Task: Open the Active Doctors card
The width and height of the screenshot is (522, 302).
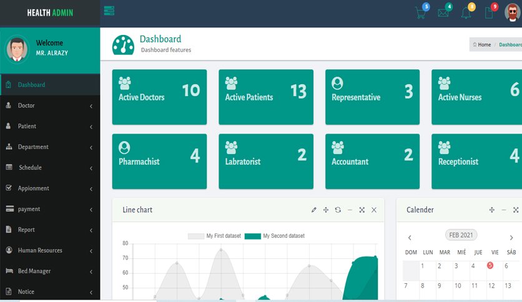Action: (x=159, y=97)
